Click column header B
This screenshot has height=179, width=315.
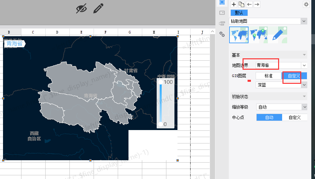tap(9, 32)
